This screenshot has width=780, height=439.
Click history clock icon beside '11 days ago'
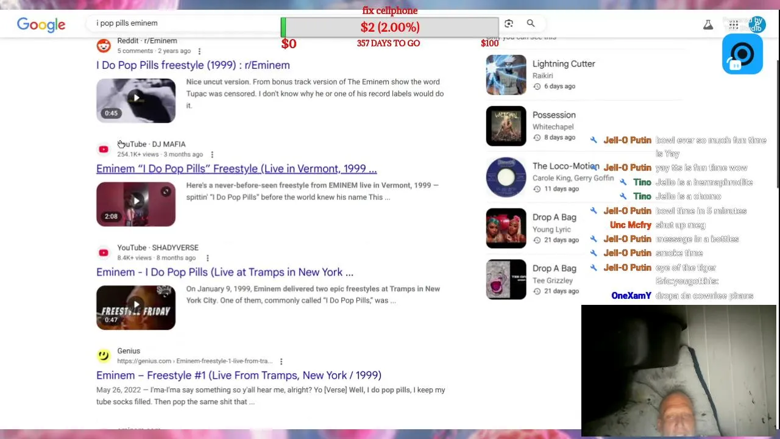(x=537, y=189)
